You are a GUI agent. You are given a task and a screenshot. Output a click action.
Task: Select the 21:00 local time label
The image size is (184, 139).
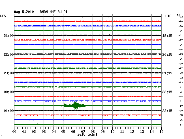(x=9, y=36)
